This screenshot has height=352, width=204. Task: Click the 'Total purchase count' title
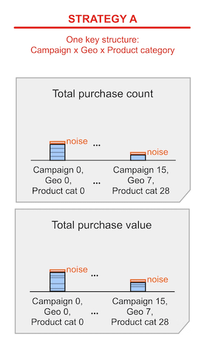(x=103, y=94)
